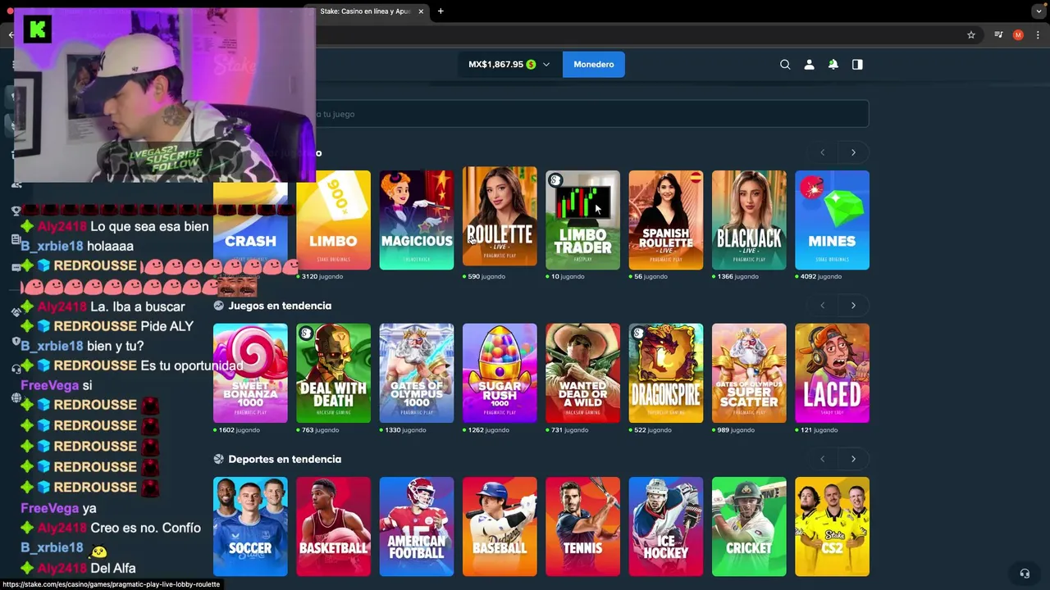Open the Soccer sports tile
Screen dimensions: 1050x590
pos(250,526)
